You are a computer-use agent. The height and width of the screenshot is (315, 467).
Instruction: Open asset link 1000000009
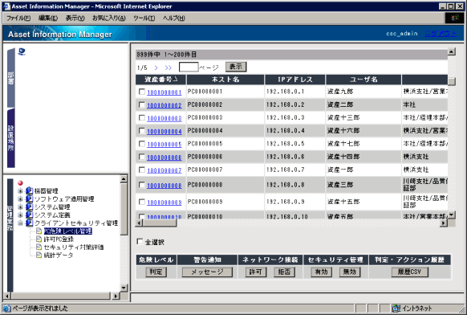[x=164, y=202]
